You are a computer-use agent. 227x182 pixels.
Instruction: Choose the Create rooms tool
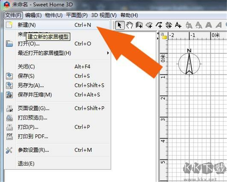[x=149, y=25]
